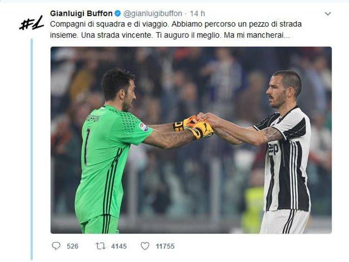Click the 11755 likes count
Image resolution: width=349 pixels, height=262 pixels.
click(x=165, y=246)
